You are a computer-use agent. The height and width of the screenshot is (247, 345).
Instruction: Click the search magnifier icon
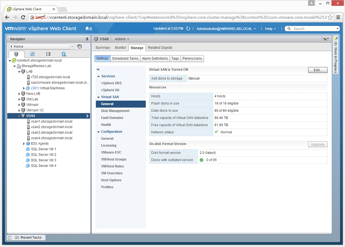[x=289, y=28]
